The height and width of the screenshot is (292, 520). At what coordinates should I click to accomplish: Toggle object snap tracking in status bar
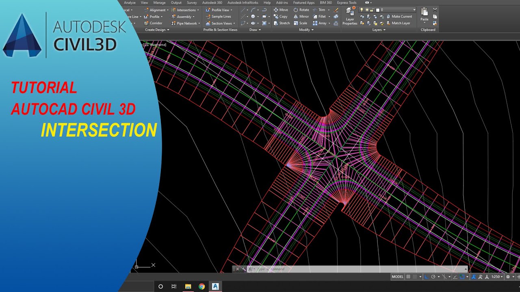point(455,277)
